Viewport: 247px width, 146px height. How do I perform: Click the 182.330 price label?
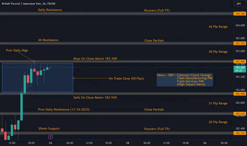pyautogui.click(x=240, y=133)
